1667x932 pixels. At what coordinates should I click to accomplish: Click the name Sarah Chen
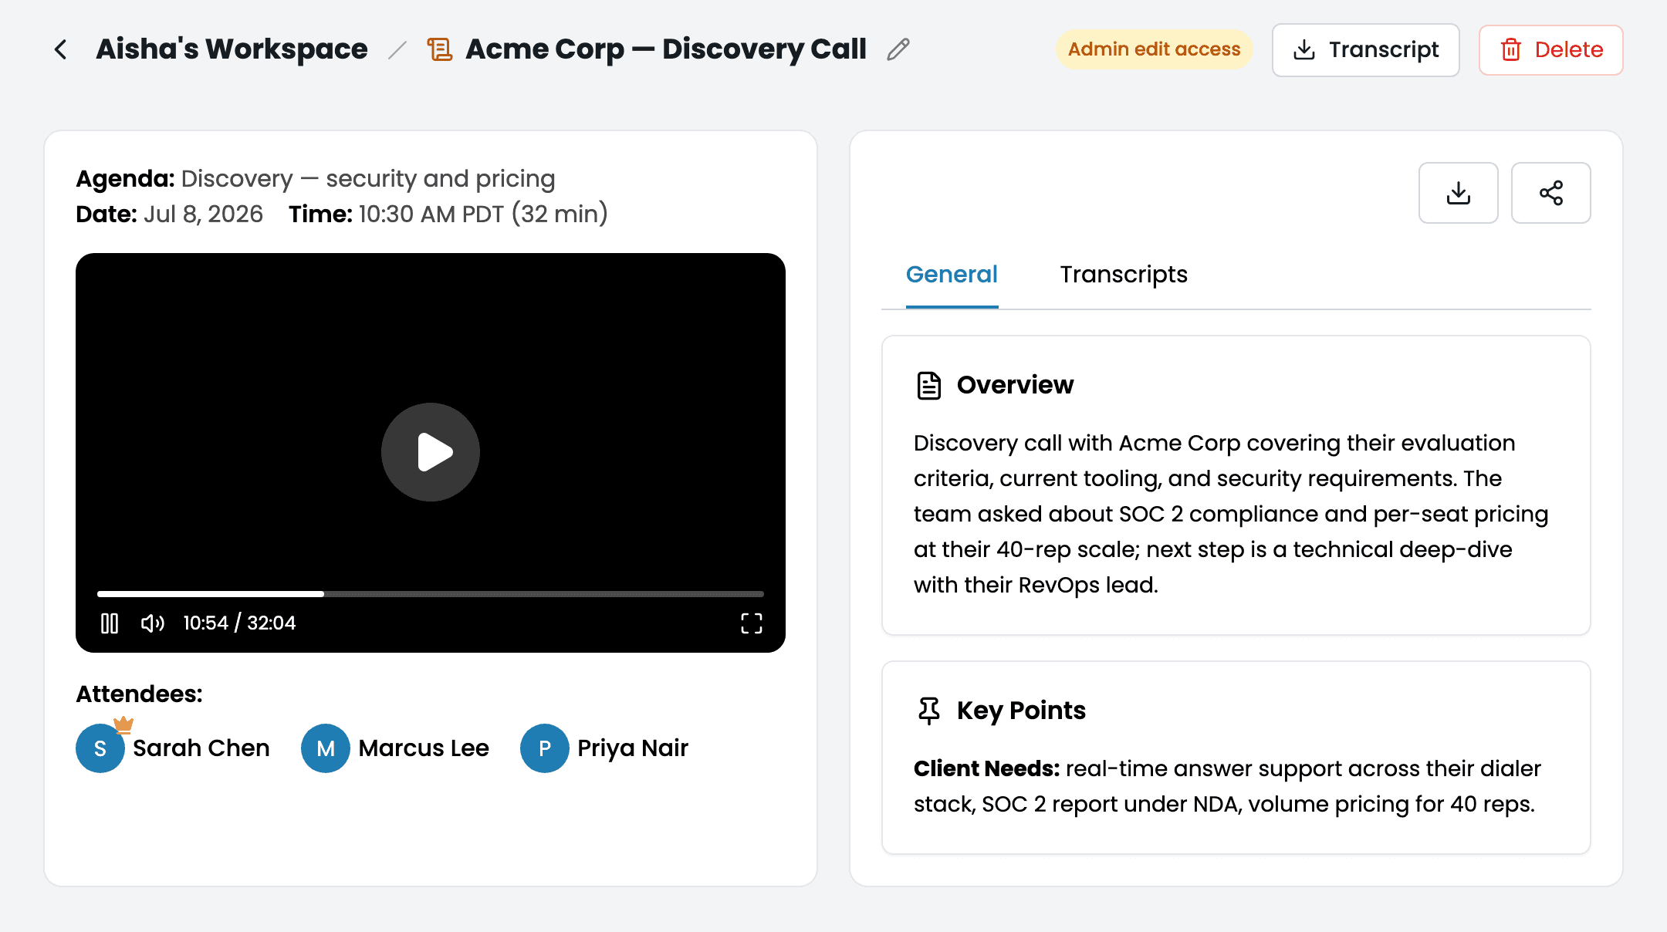[x=201, y=748]
